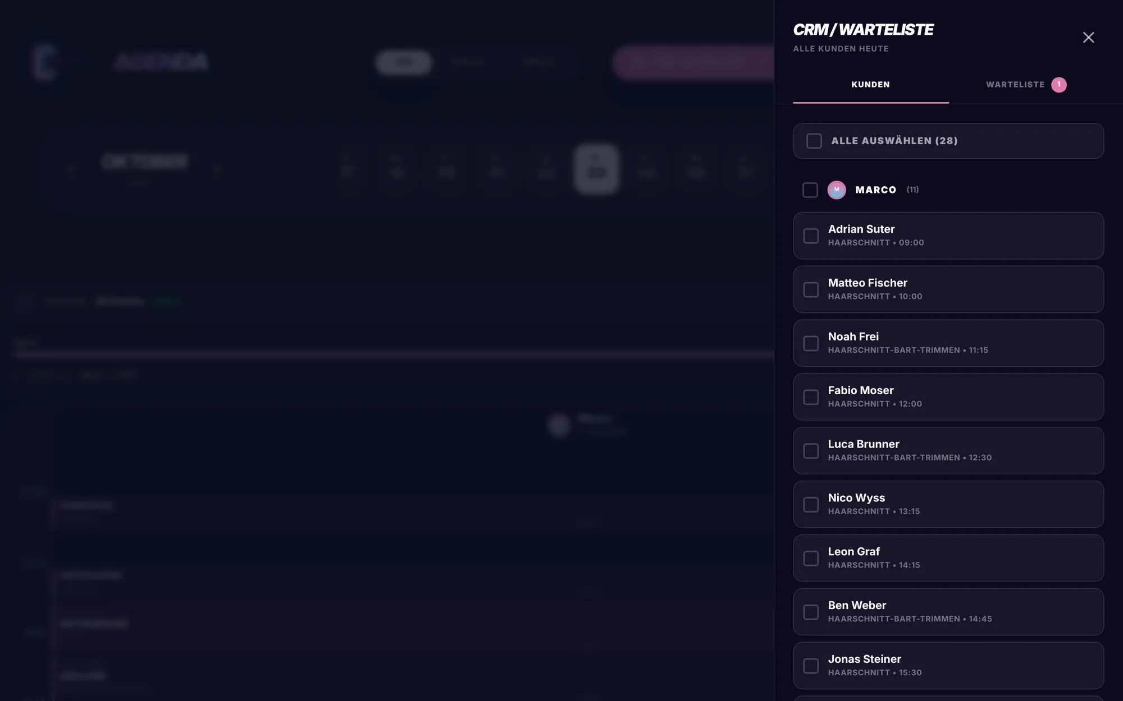Viewport: 1123px width, 701px height.
Task: Check Ben Weber's checkbox
Action: point(811,612)
